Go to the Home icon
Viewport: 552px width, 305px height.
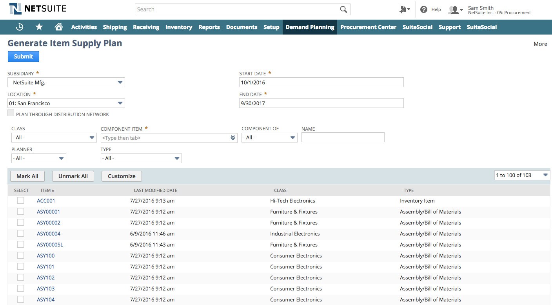coord(59,27)
